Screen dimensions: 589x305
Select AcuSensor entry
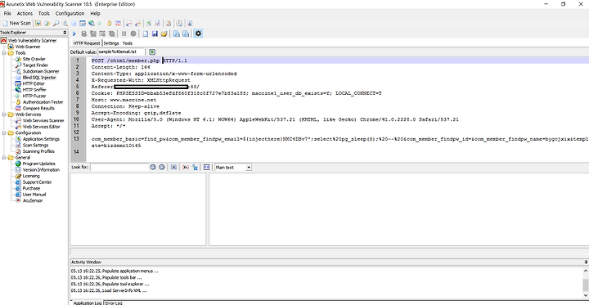coord(33,200)
